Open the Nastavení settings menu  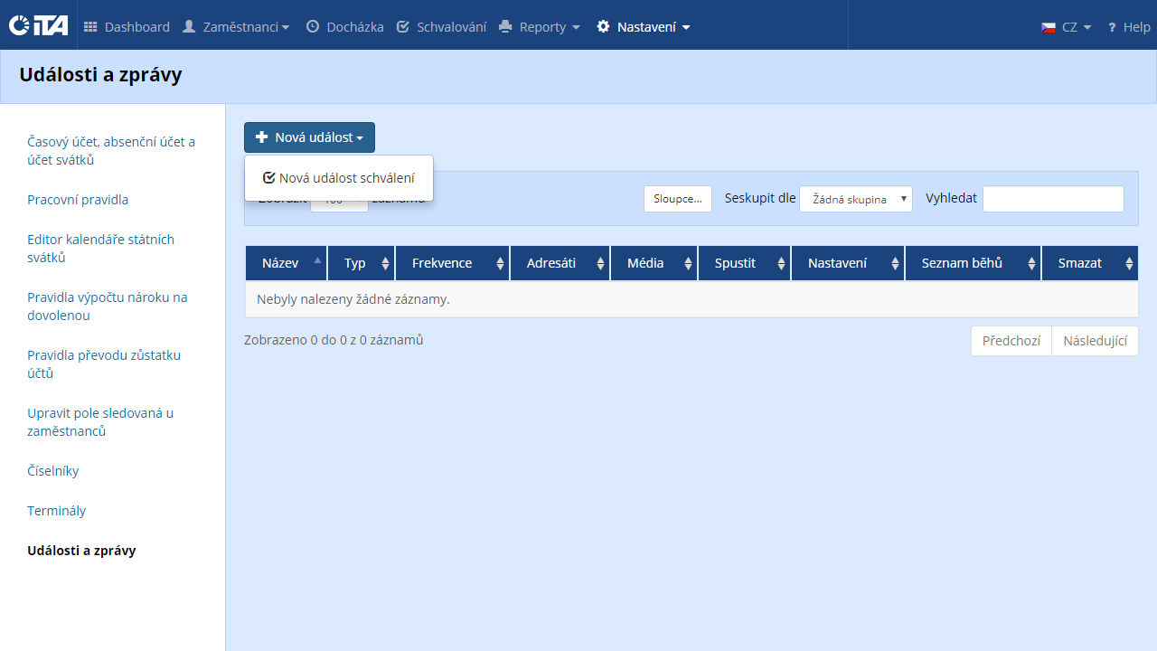coord(644,27)
